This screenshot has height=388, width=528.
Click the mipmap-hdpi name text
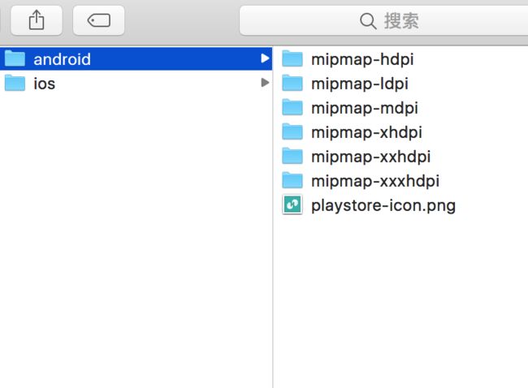tap(362, 60)
